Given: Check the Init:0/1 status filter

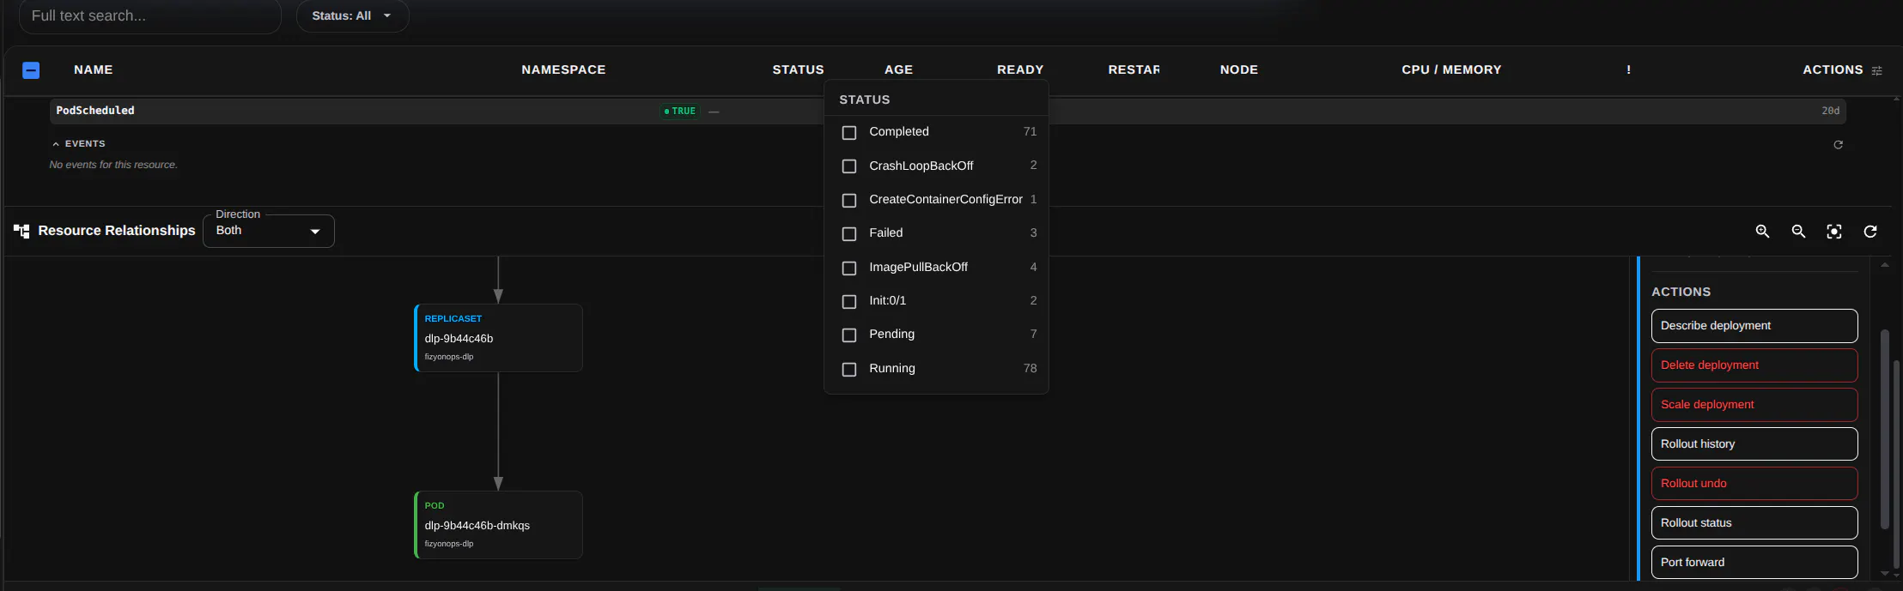Looking at the screenshot, I should click(849, 301).
